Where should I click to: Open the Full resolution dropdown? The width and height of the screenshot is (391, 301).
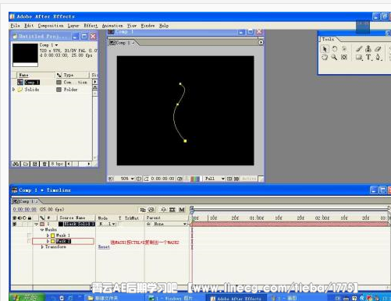(215, 179)
